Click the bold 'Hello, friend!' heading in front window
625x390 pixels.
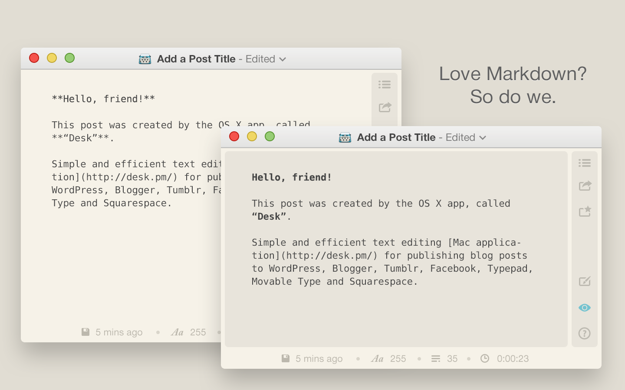tap(292, 177)
